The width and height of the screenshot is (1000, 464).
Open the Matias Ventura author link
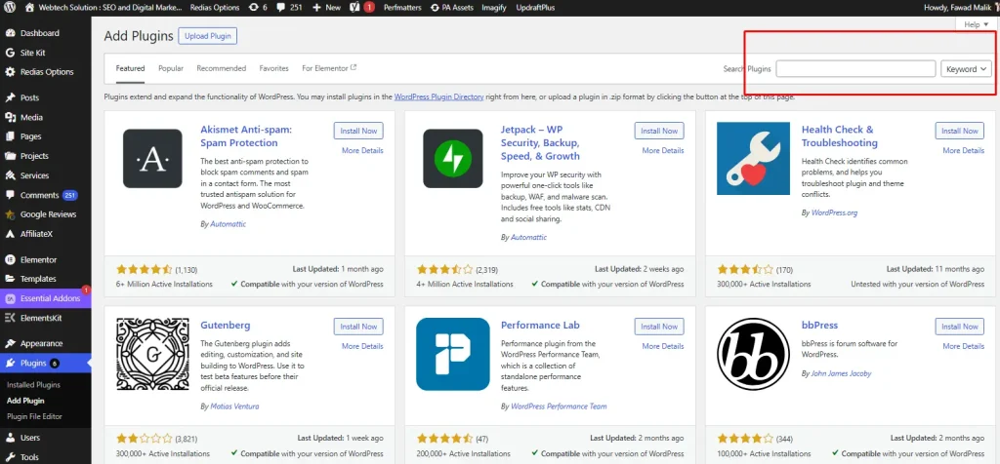tap(234, 406)
